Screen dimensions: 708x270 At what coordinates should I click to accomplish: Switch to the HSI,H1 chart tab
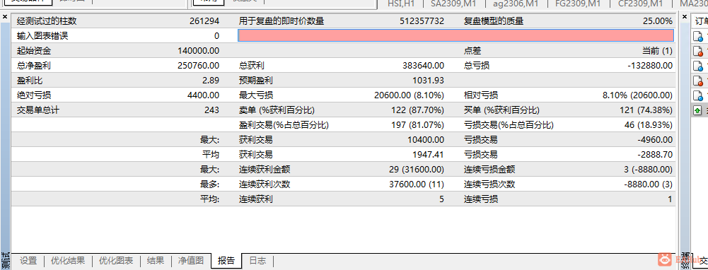402,4
